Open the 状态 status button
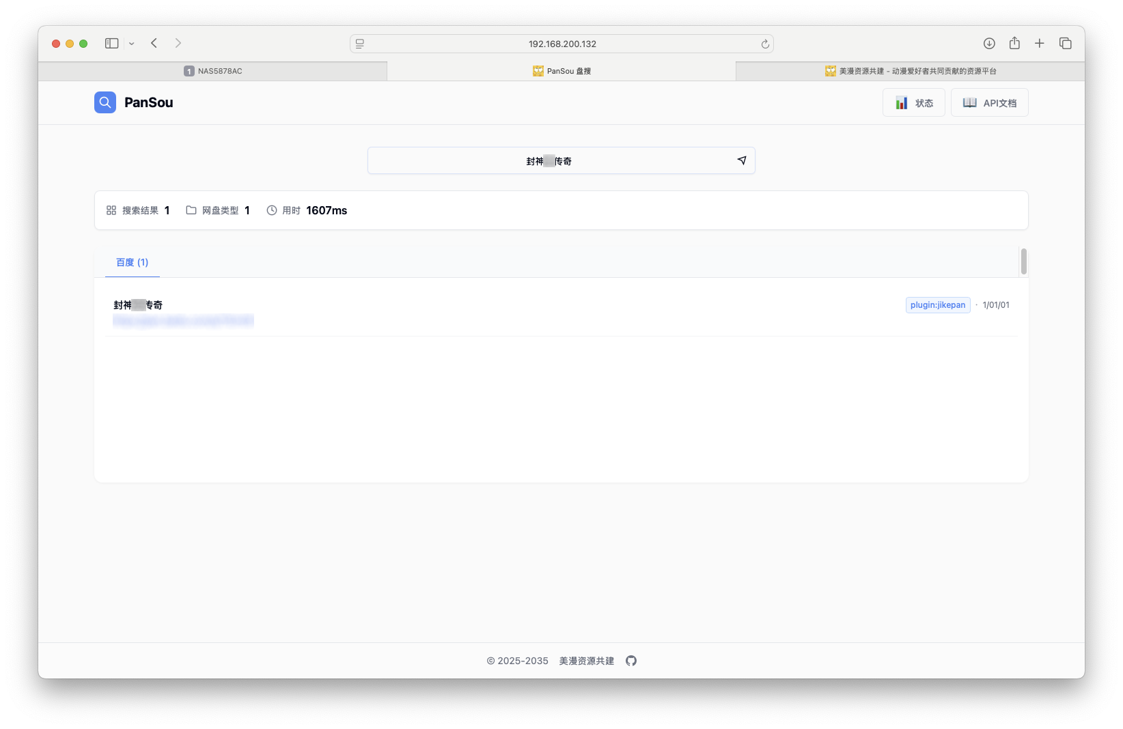This screenshot has height=729, width=1123. (x=913, y=102)
